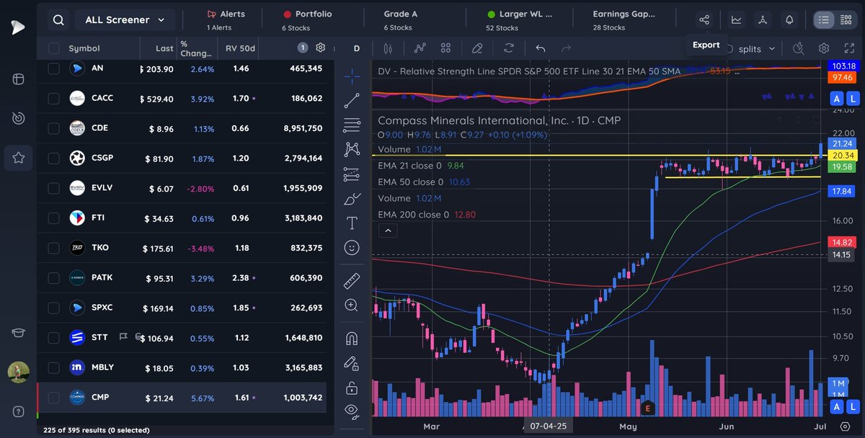Sort by the Last column header

164,48
